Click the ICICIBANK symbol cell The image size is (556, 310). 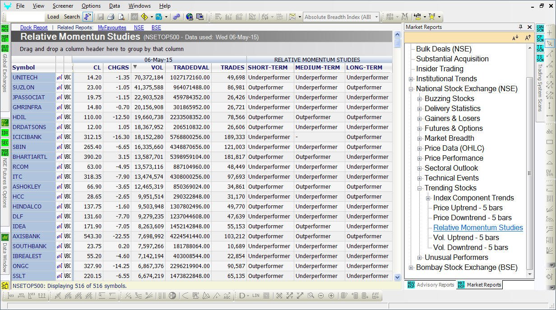(33, 137)
